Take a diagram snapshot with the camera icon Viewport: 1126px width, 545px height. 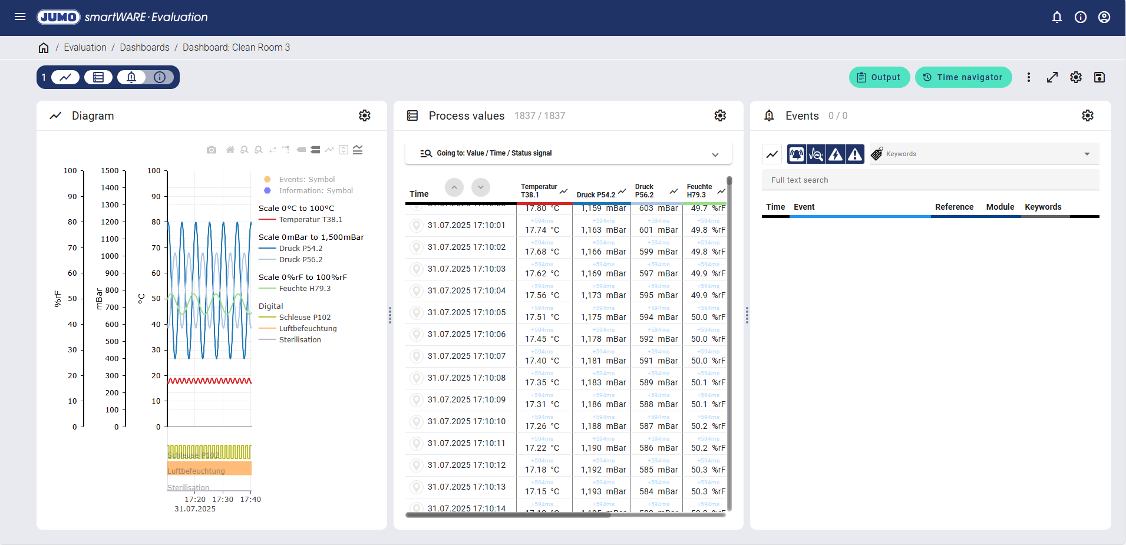[x=212, y=150]
